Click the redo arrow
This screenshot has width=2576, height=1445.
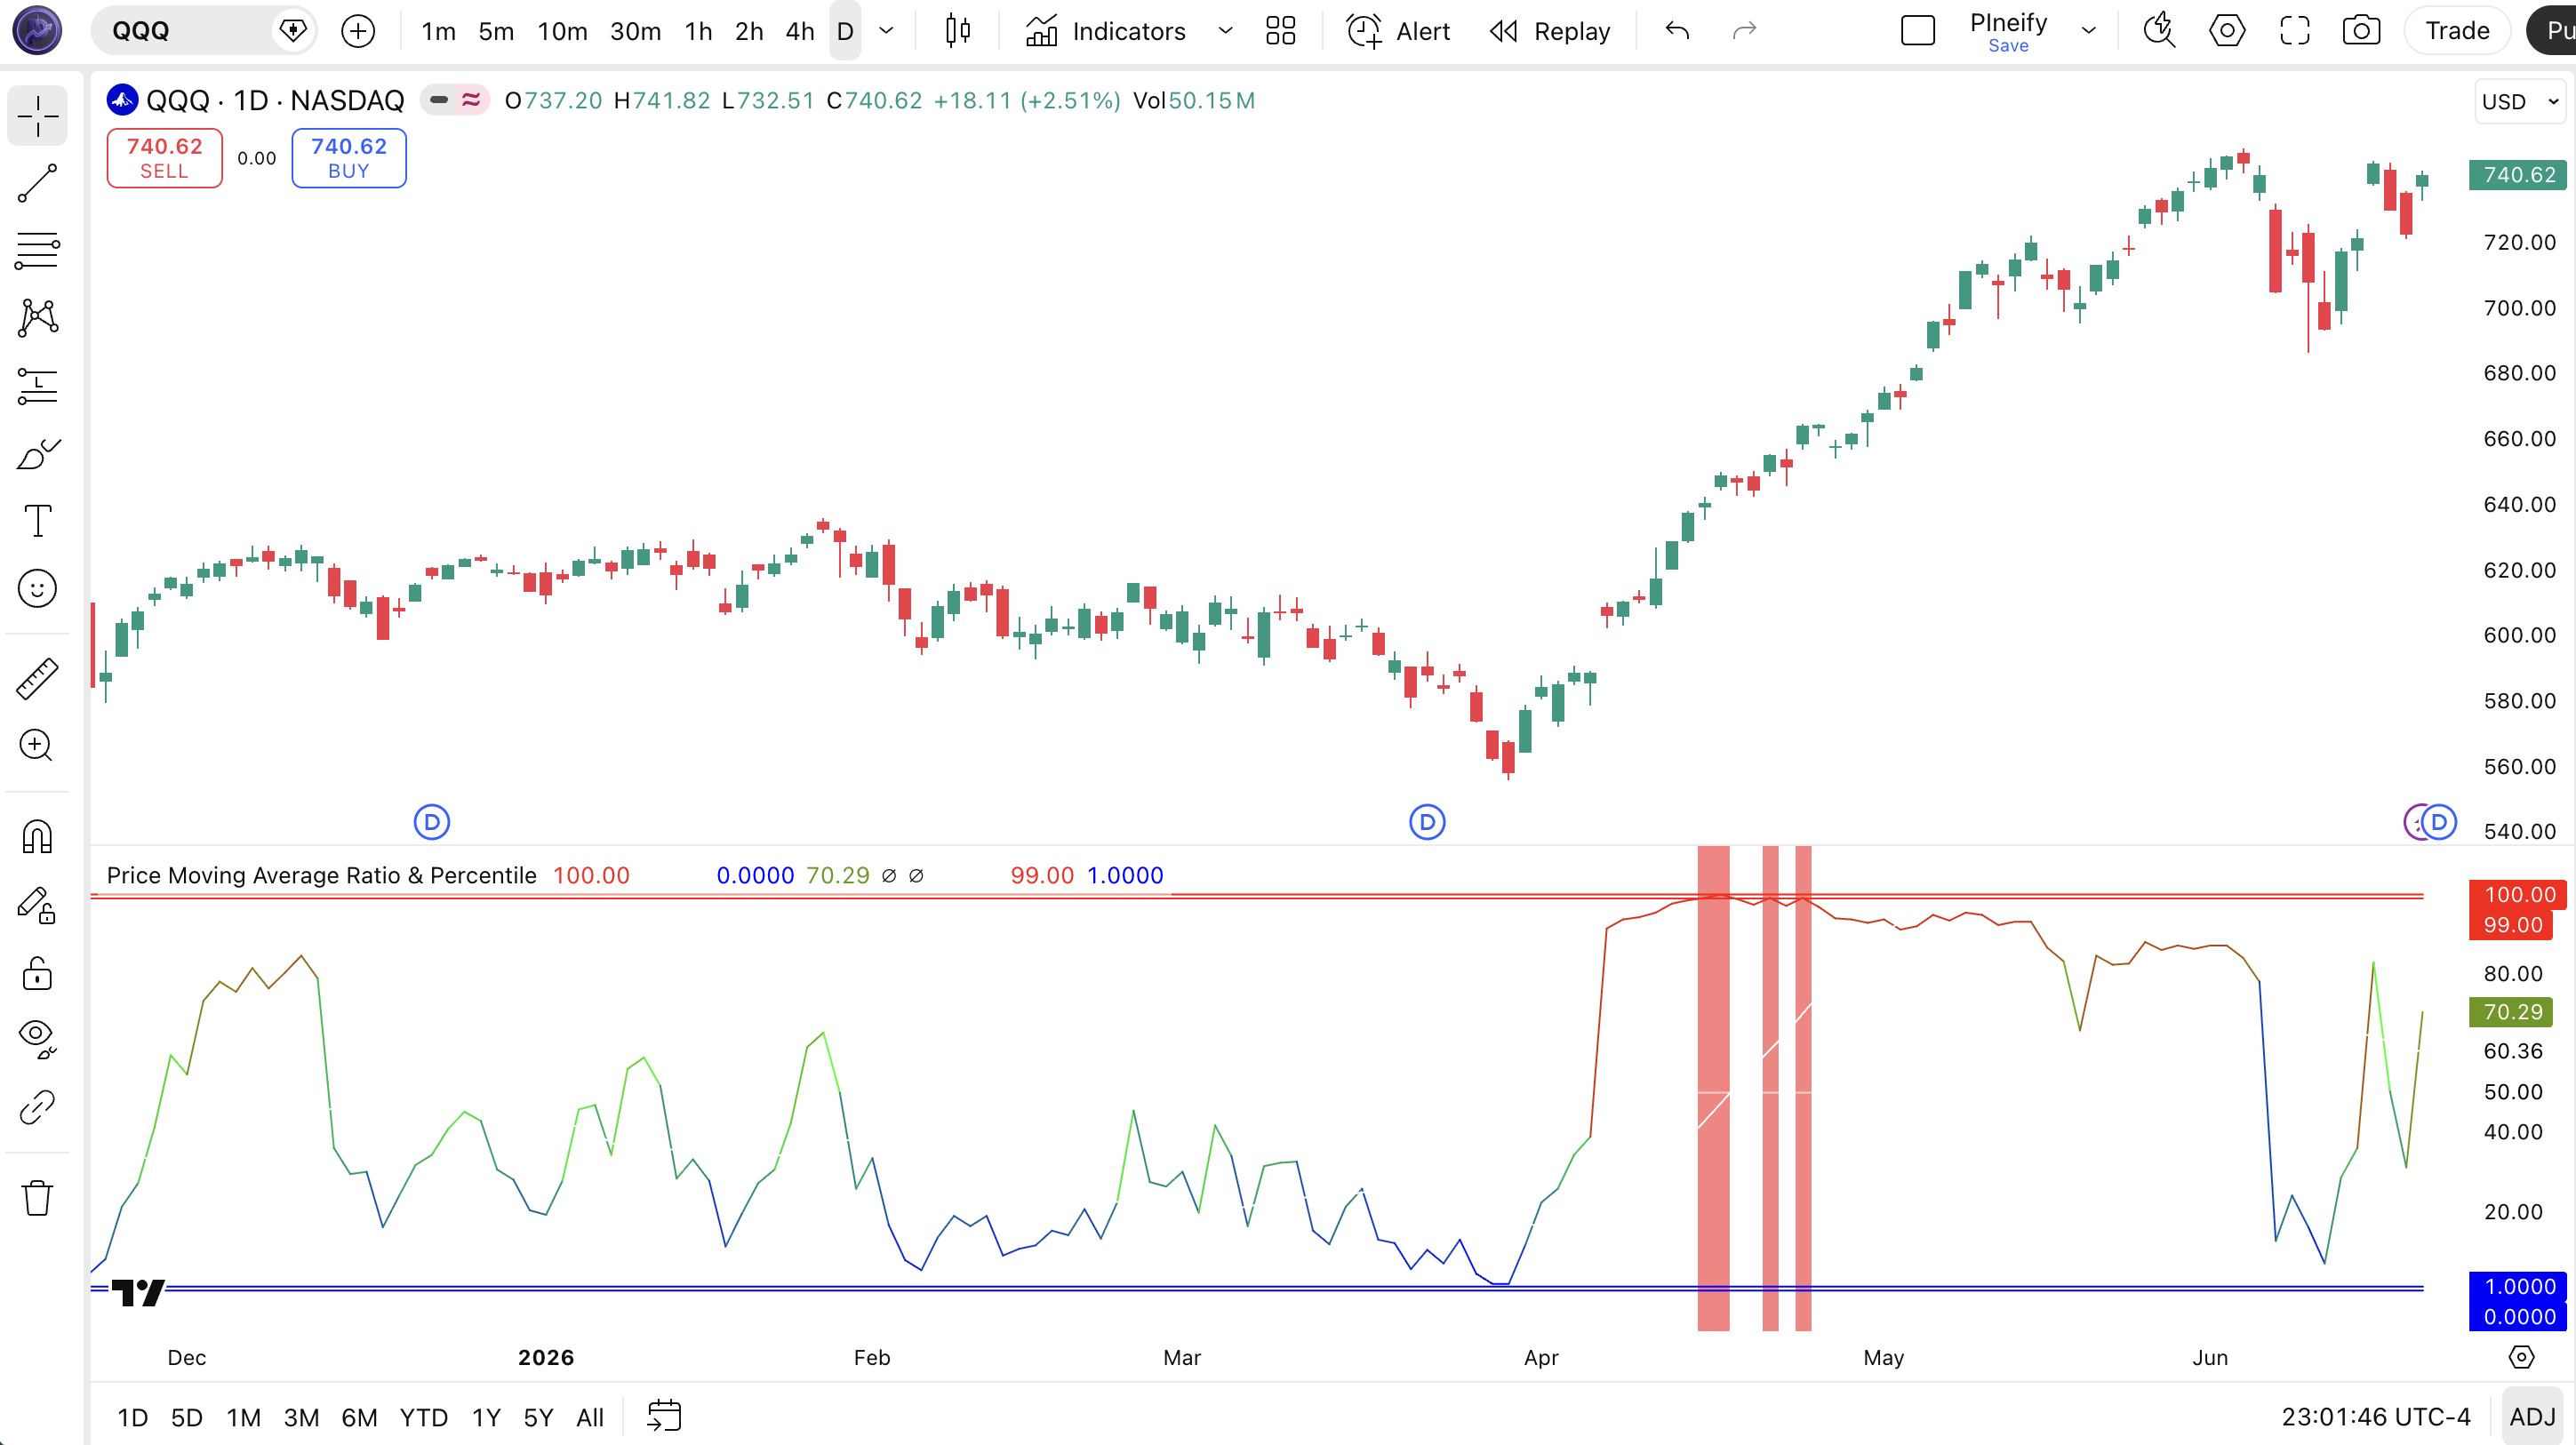tap(1744, 31)
